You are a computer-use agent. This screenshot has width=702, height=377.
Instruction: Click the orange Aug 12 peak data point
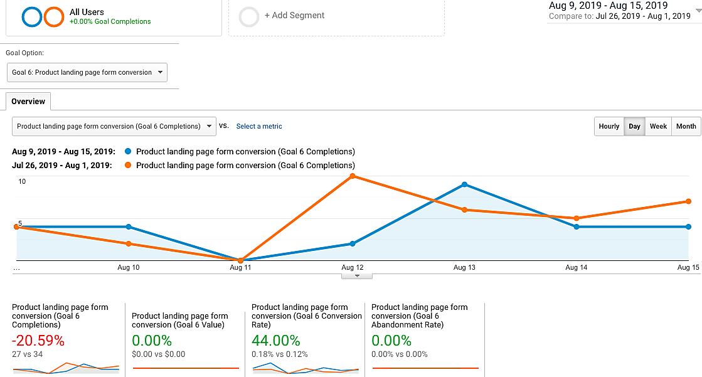tap(353, 176)
